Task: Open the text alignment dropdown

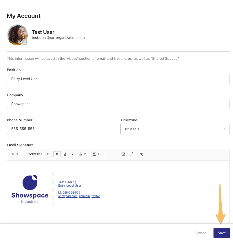Action: coord(95,154)
